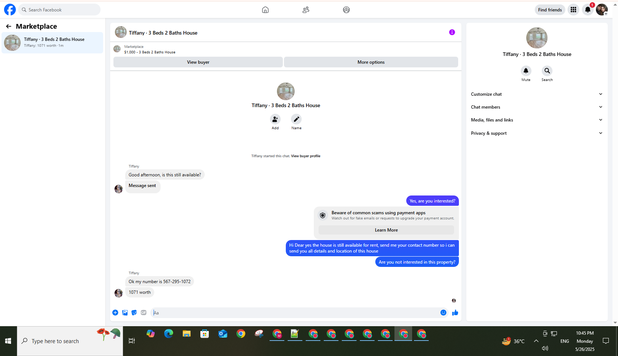
Task: Expand Chat members section
Action: coord(537,107)
